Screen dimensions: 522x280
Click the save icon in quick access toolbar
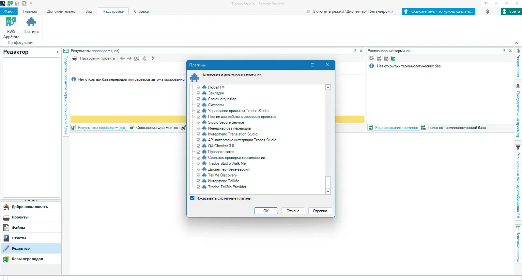(17, 4)
